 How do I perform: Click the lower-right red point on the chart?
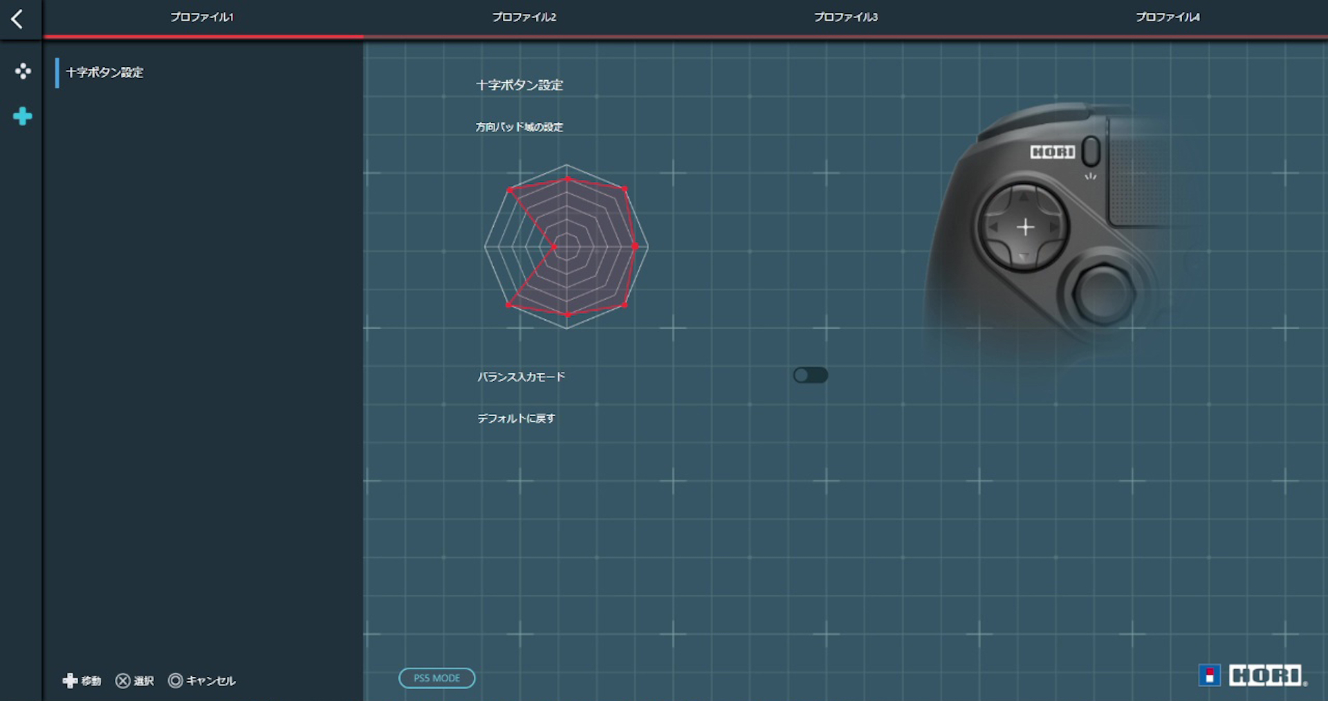click(625, 304)
